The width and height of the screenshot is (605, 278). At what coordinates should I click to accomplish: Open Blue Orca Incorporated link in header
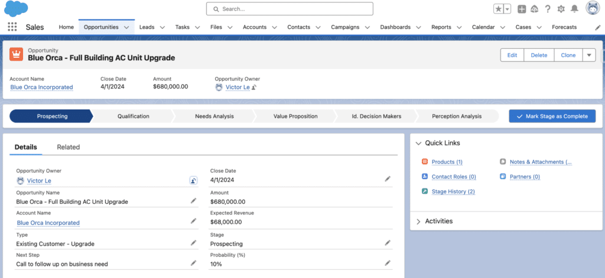pos(42,87)
